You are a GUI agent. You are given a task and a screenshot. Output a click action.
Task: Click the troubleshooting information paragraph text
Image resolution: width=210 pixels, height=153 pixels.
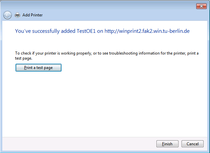tap(107, 56)
